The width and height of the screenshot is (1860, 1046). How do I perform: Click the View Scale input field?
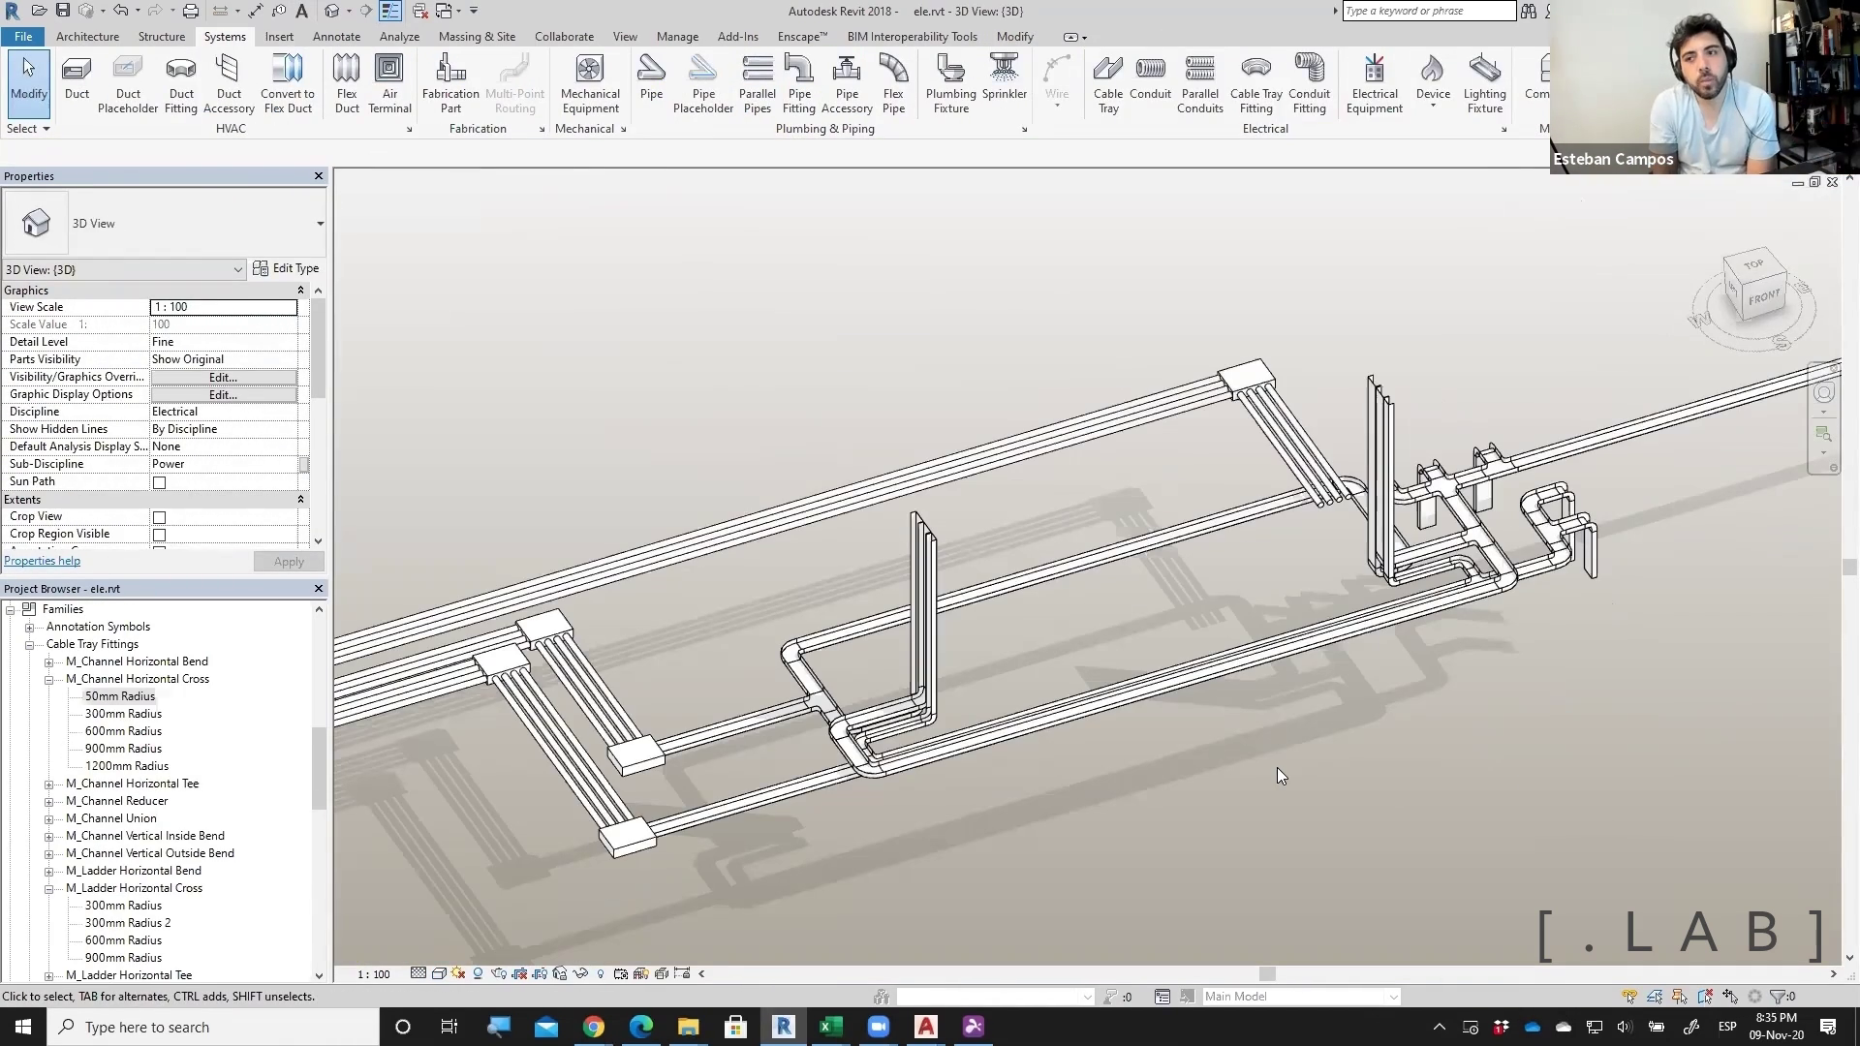[x=223, y=307]
